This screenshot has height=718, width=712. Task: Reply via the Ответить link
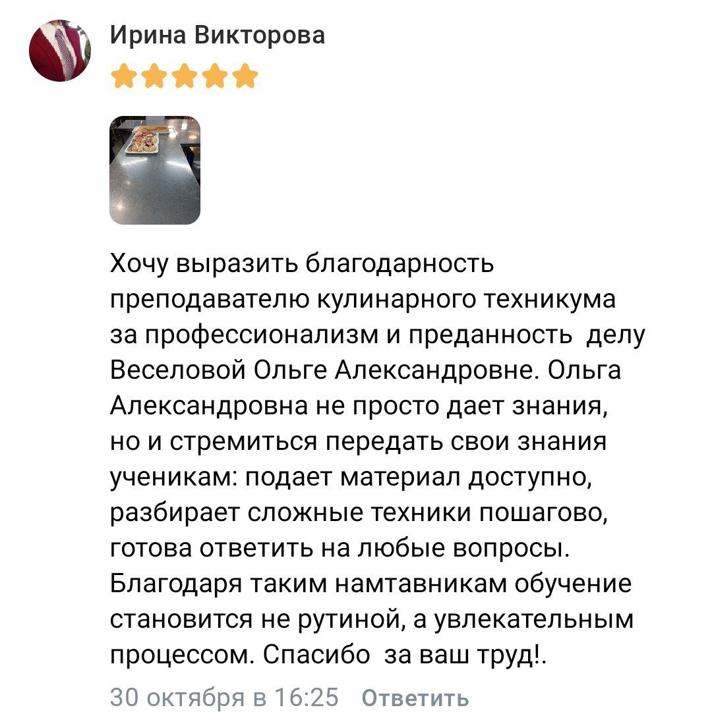[x=415, y=698]
